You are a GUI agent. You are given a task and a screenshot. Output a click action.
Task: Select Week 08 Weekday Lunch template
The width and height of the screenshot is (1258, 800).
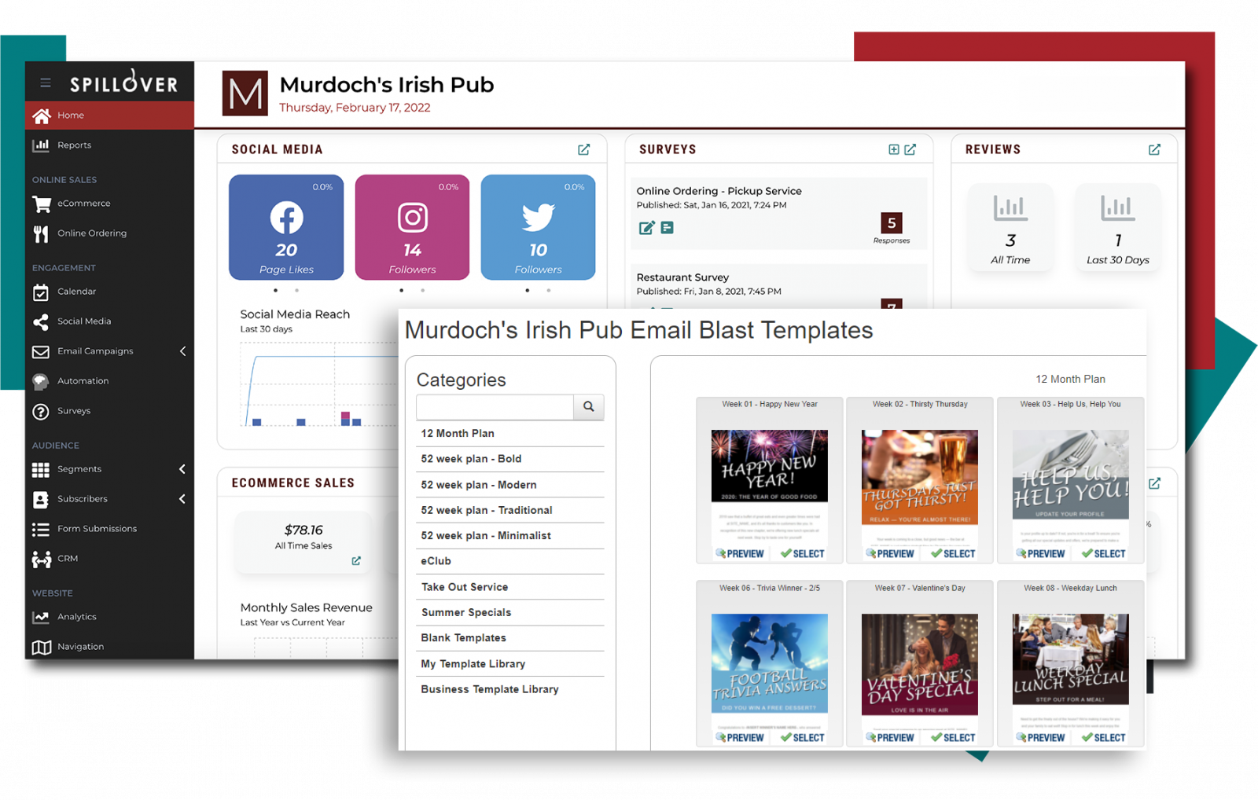click(1103, 738)
